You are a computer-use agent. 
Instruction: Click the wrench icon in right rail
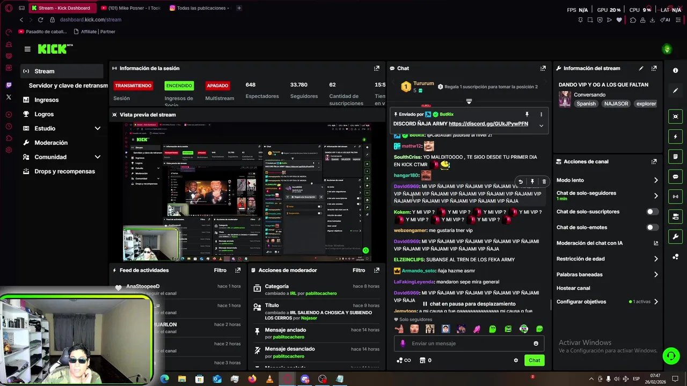(675, 236)
